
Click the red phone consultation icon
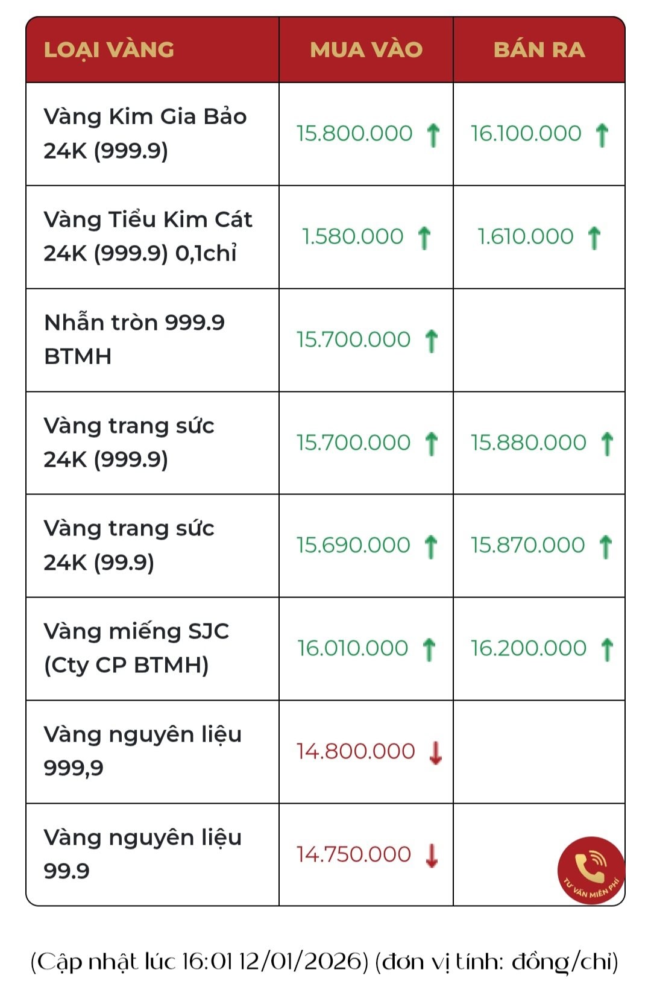point(591,870)
